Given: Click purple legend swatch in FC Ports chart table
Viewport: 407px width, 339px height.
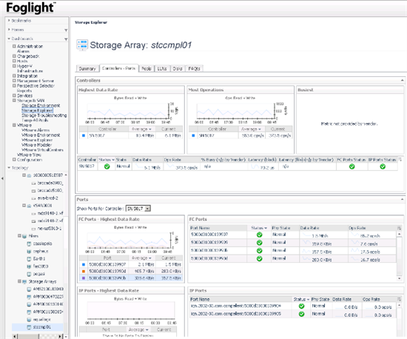Looking at the screenshot, I should tap(84, 278).
